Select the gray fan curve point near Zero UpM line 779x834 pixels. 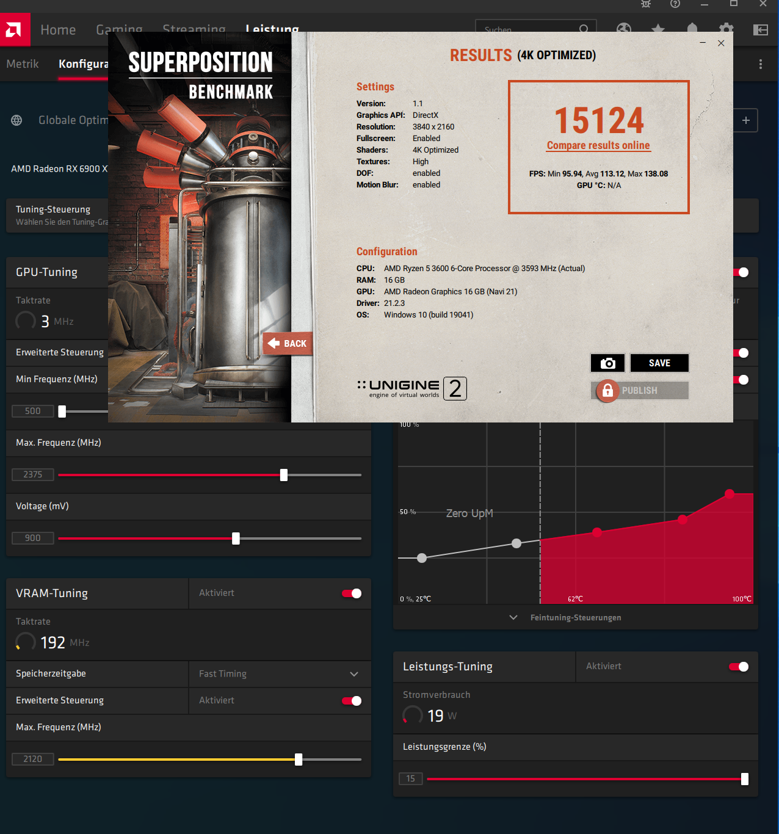click(516, 543)
